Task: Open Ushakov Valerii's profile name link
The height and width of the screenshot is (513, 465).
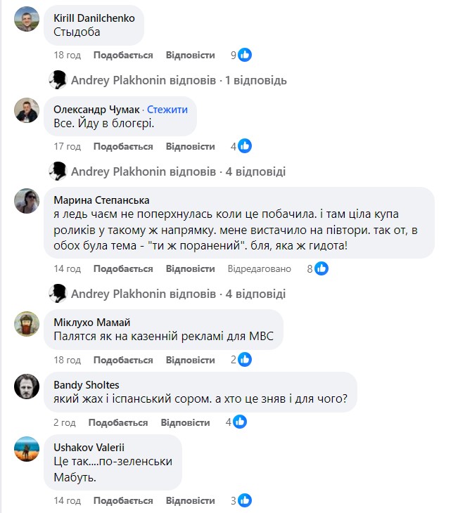Action: pos(88,447)
